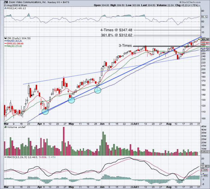Screen dimensions: 210x189
Task: Click the 45M volume axis label
Action: point(204,126)
